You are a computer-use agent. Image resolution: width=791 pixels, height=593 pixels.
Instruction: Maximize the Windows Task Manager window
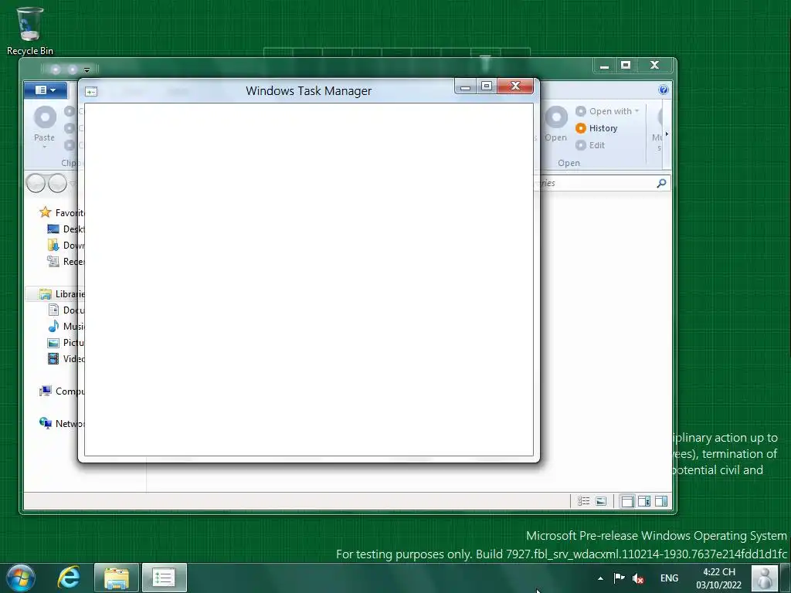(x=487, y=86)
